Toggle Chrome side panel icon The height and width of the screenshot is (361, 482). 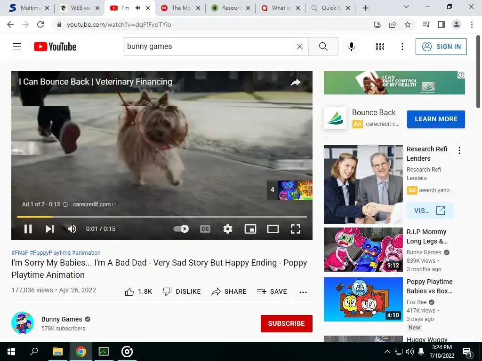coord(442,24)
